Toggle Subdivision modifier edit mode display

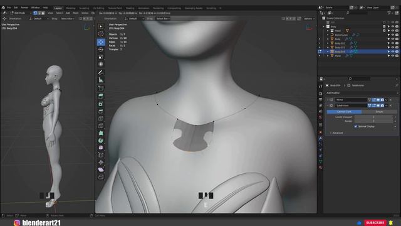pyautogui.click(x=374, y=105)
